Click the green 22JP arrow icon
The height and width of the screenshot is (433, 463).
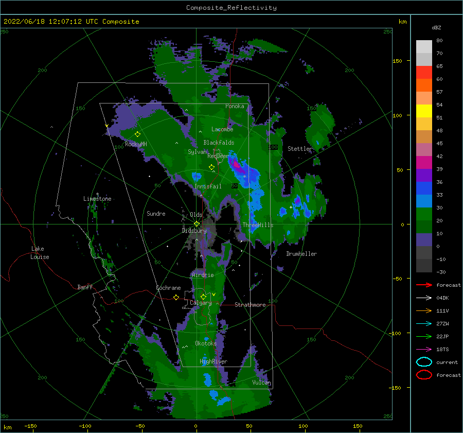tap(424, 336)
